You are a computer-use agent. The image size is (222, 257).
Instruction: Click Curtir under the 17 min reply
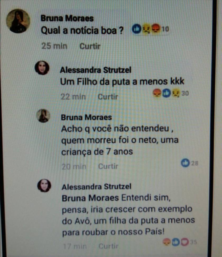coord(108,246)
